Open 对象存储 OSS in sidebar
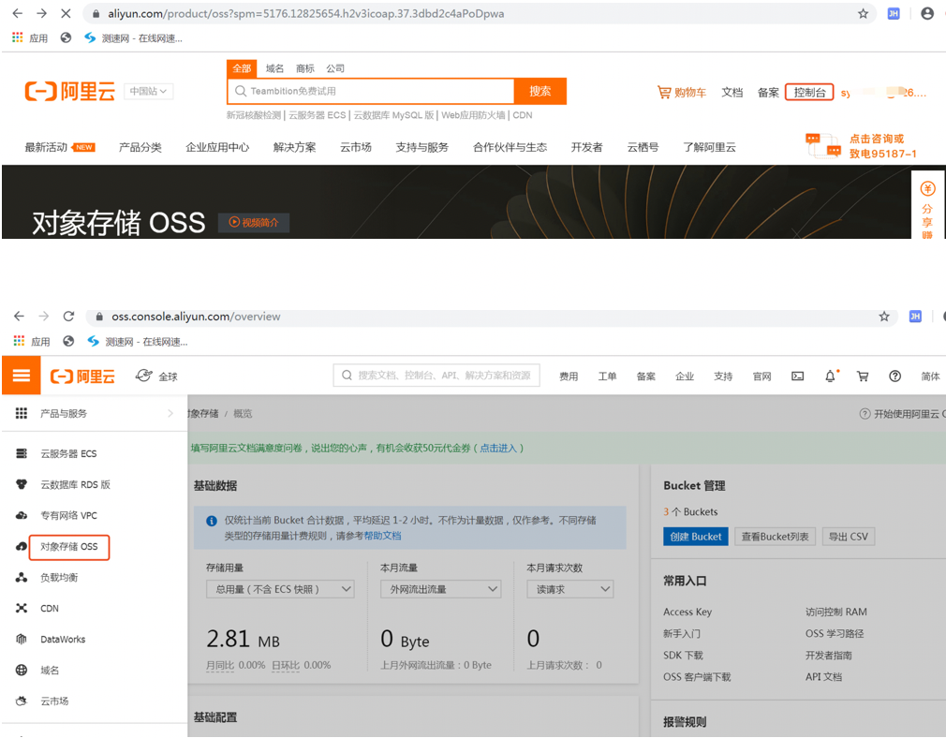Viewport: 946px width, 738px height. 68,547
